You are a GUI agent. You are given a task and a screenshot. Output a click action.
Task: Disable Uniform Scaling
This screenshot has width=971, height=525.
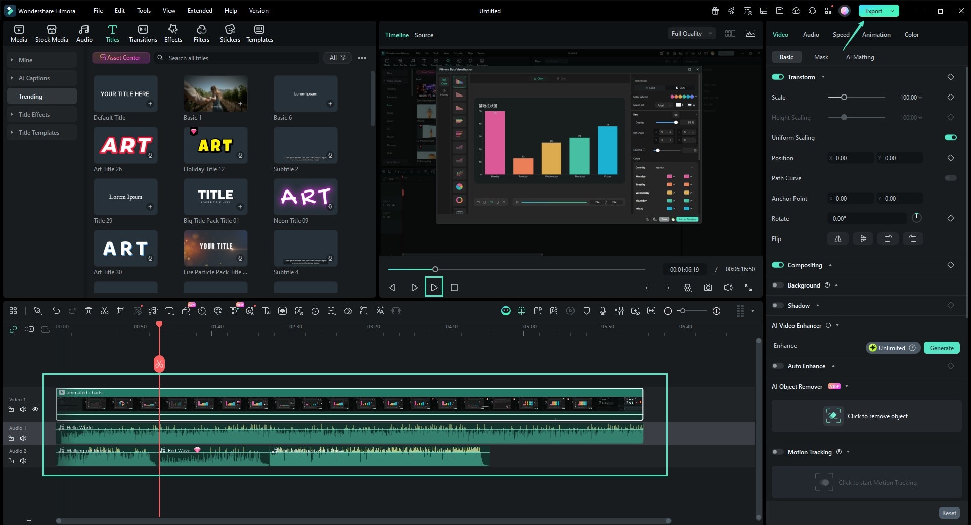tap(950, 137)
